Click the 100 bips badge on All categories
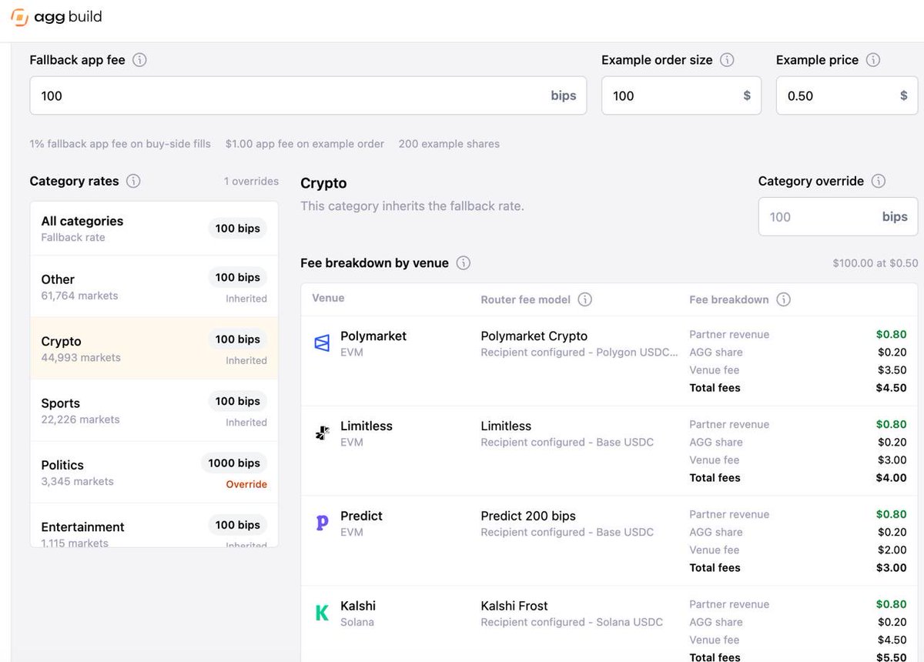 point(238,228)
